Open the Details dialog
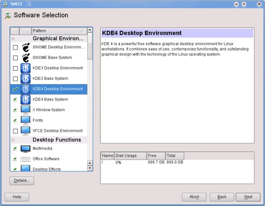The height and width of the screenshot is (206, 265). 22,181
